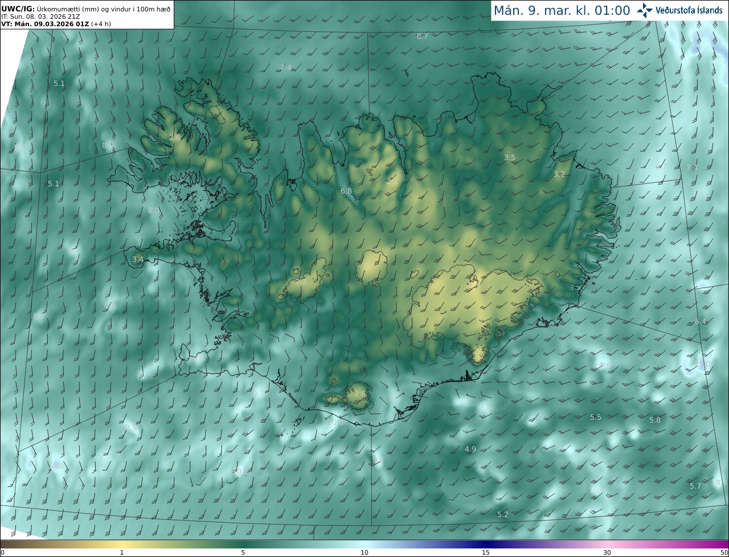Click the 7.4 value on the map

click(286, 67)
